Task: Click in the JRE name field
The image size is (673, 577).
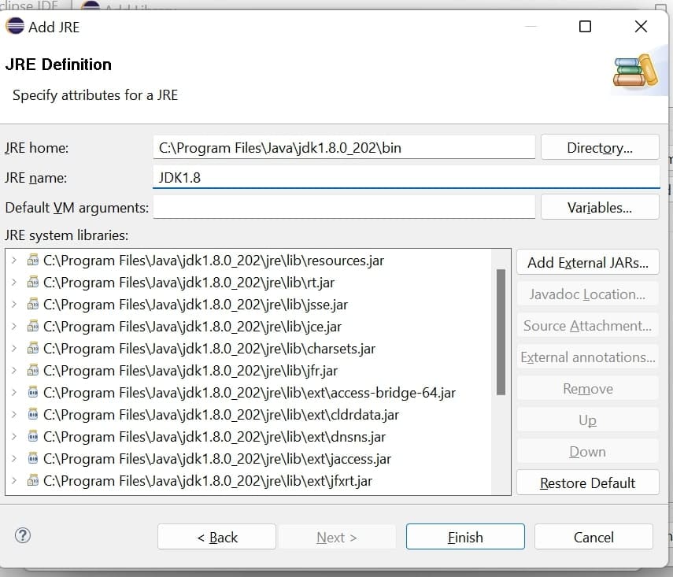Action: tap(405, 177)
